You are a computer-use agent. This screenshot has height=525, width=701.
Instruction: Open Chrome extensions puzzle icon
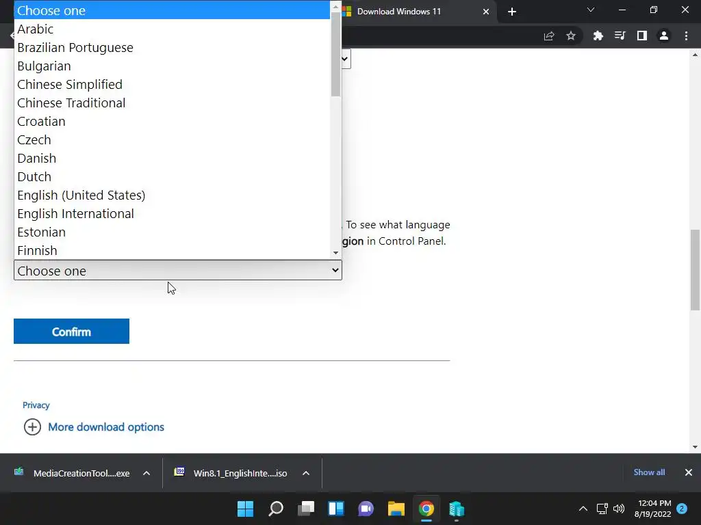[598, 36]
